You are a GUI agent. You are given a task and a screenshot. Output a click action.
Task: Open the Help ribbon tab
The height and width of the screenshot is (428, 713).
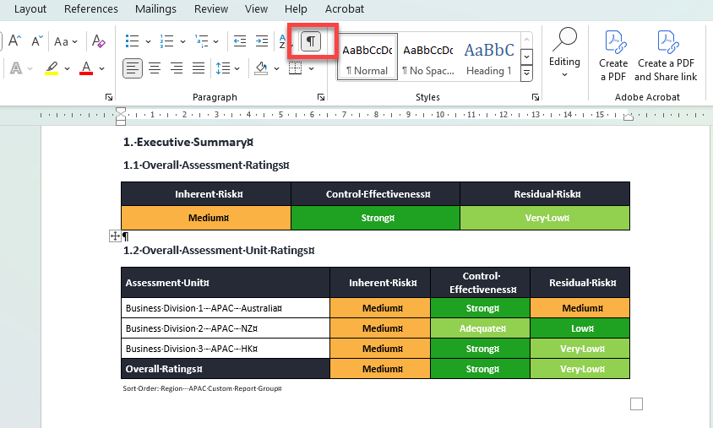click(296, 8)
